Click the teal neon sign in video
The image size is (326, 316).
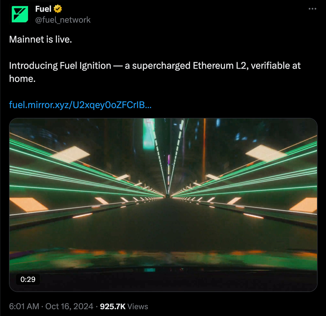(149, 134)
